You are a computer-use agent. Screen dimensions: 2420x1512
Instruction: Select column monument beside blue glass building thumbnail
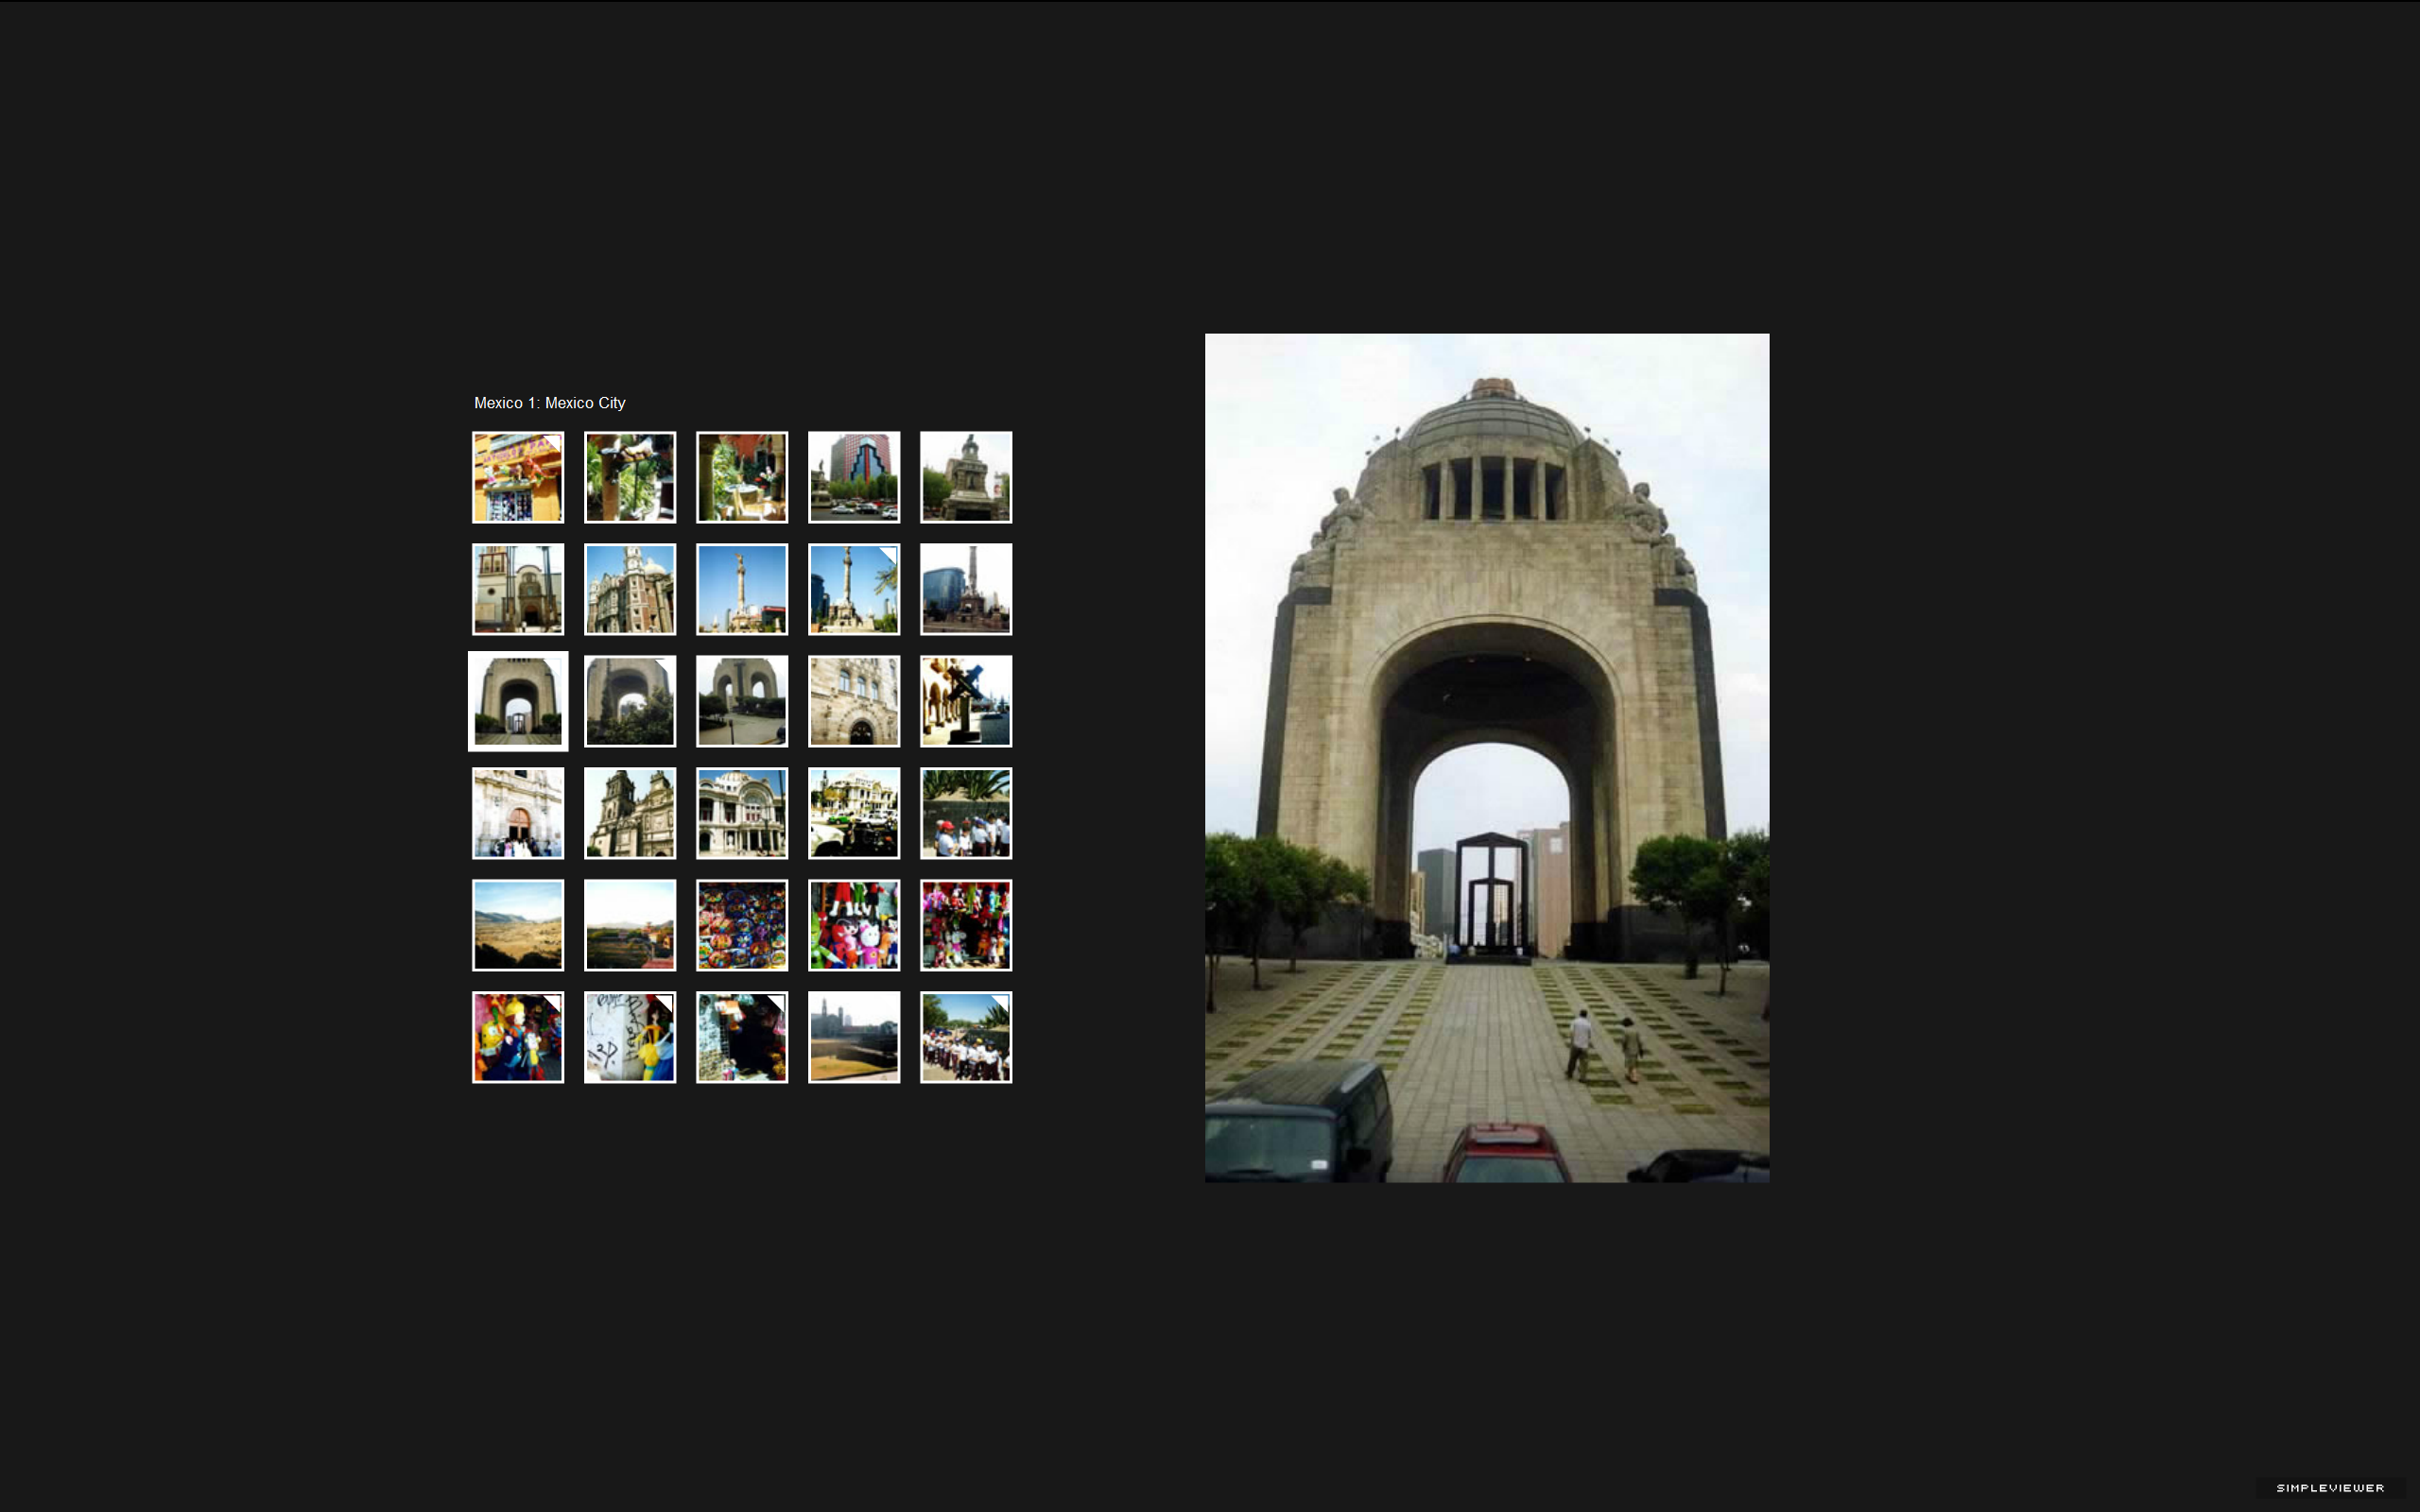click(x=966, y=589)
